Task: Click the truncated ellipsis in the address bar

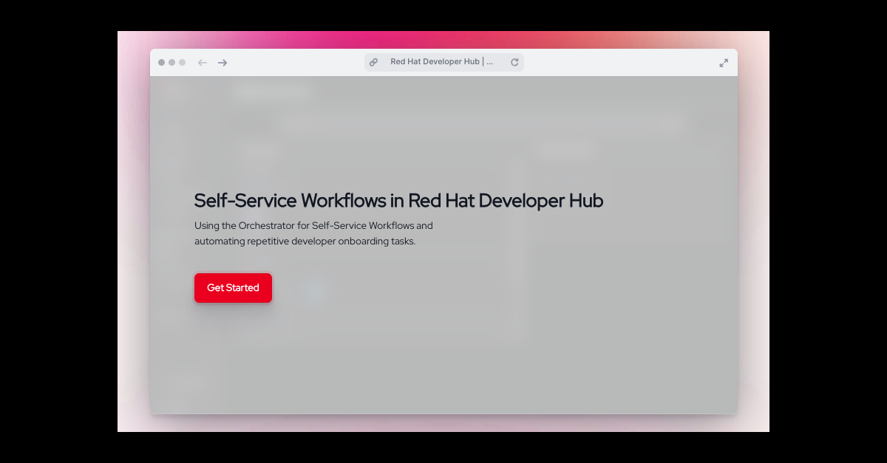Action: (489, 63)
